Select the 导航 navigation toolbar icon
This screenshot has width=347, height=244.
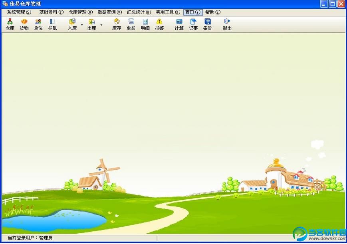point(52,24)
